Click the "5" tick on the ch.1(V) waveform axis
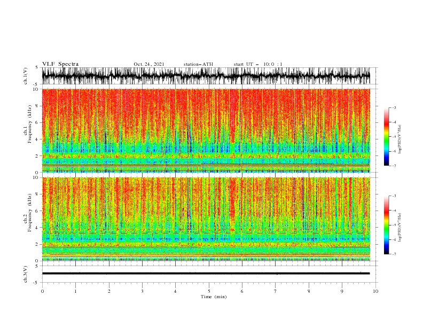This screenshot has width=423, height=327. point(37,67)
